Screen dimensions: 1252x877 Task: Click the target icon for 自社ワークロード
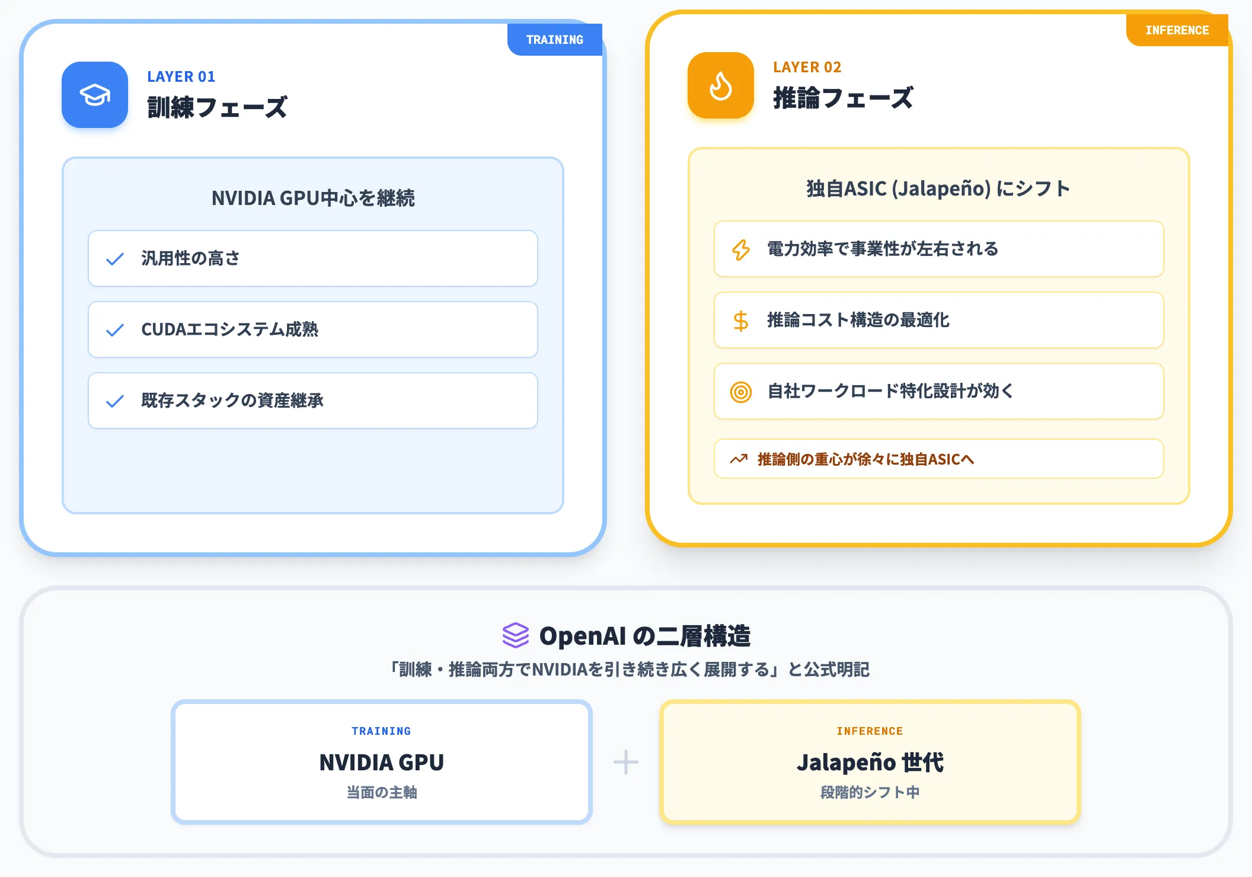741,392
